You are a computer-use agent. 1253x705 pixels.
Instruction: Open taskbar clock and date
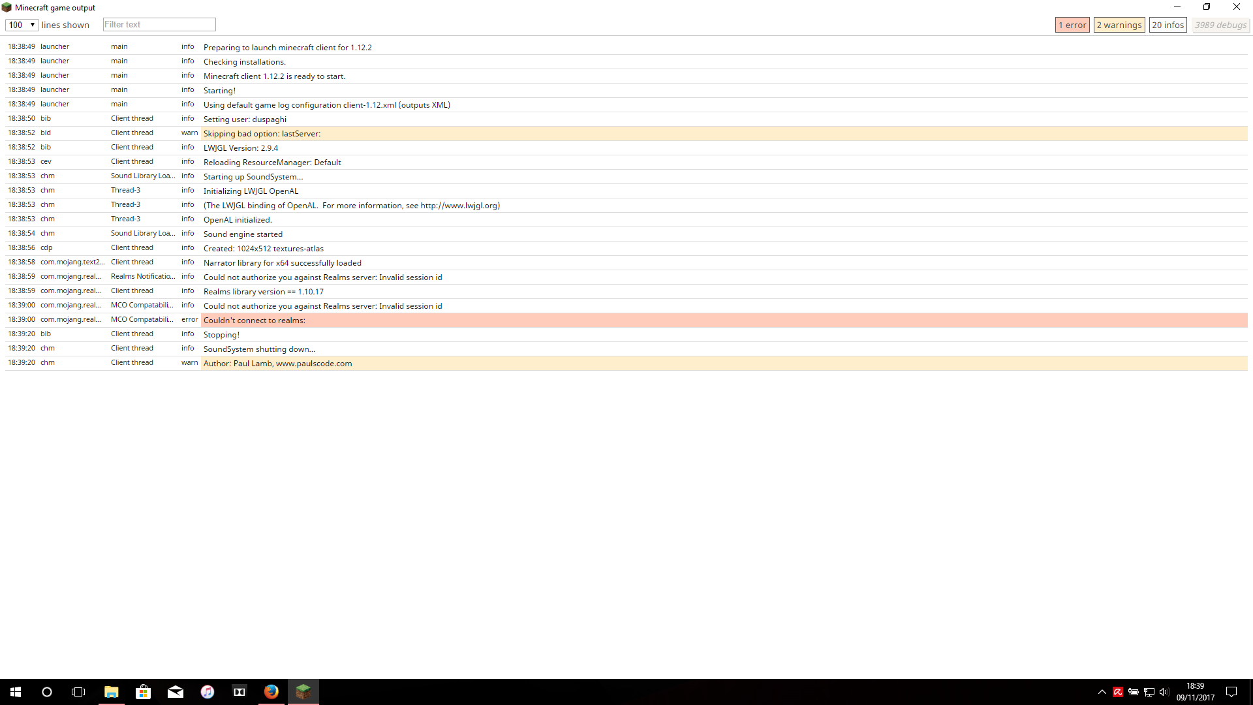tap(1195, 692)
